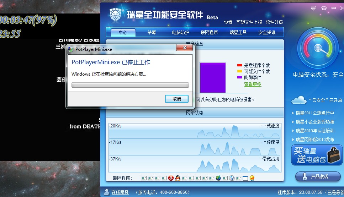Minimize the Rising security window
Viewport: 344px width, 197px height.
click(x=334, y=8)
